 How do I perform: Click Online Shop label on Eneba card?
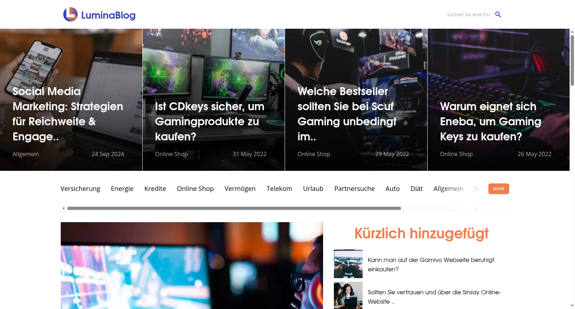(x=456, y=154)
